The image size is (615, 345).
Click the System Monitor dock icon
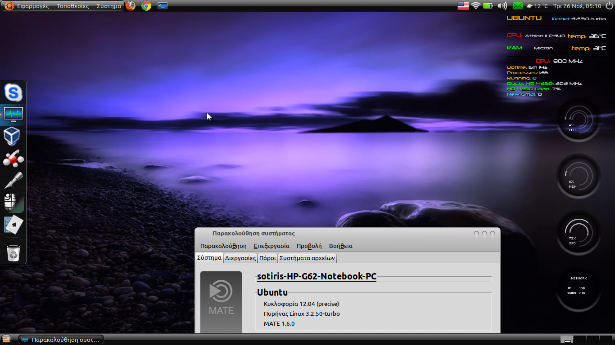[x=14, y=114]
